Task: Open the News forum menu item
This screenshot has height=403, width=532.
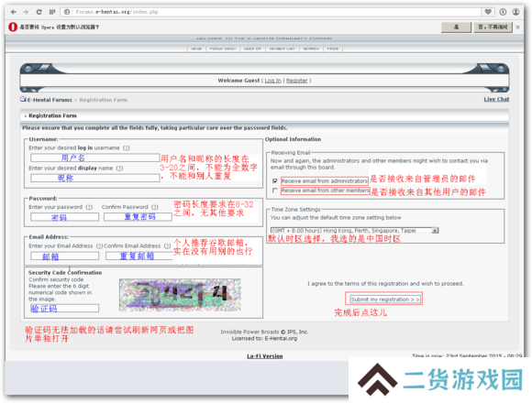Action: (x=196, y=49)
